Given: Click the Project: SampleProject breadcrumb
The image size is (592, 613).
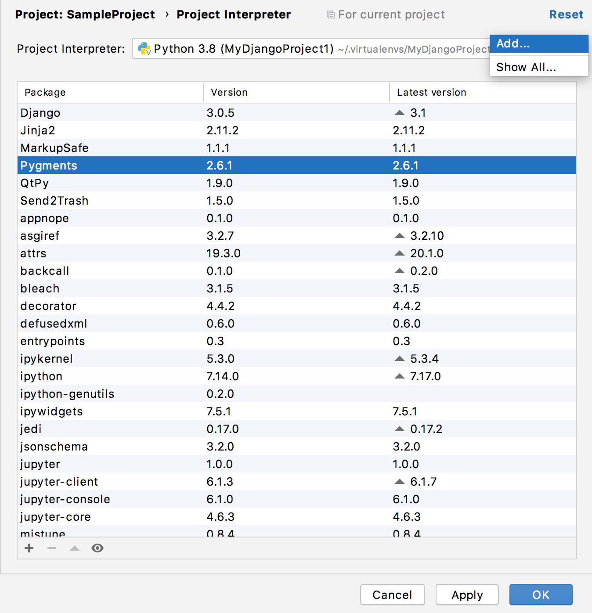Looking at the screenshot, I should (x=85, y=14).
